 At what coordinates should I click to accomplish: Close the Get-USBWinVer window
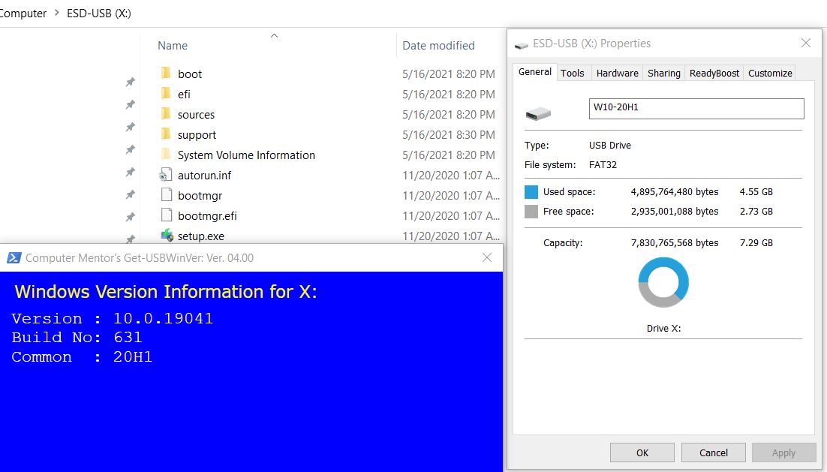pyautogui.click(x=487, y=257)
